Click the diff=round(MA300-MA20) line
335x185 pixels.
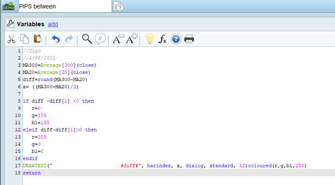(x=55, y=79)
